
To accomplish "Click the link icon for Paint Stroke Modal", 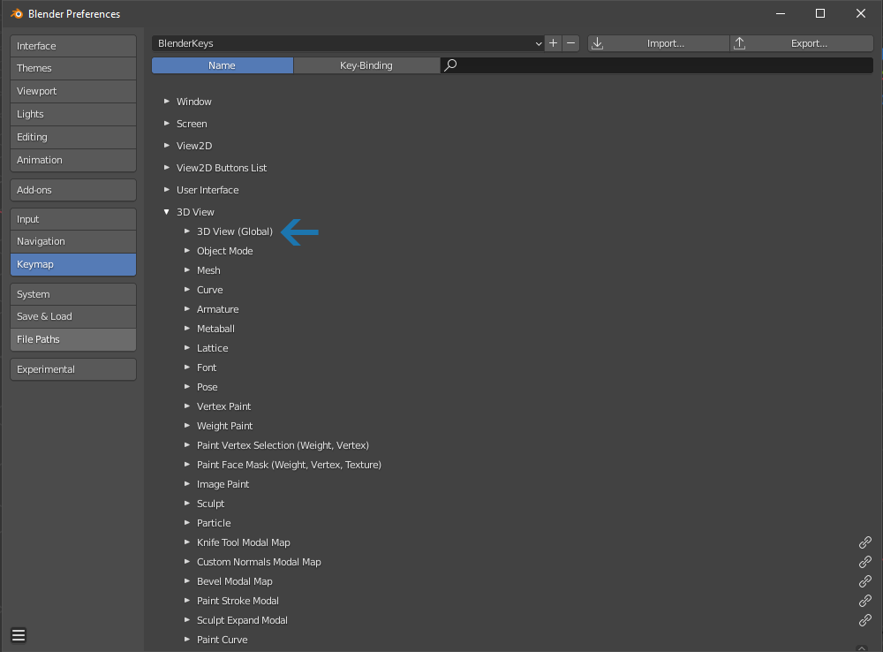I will (x=865, y=601).
